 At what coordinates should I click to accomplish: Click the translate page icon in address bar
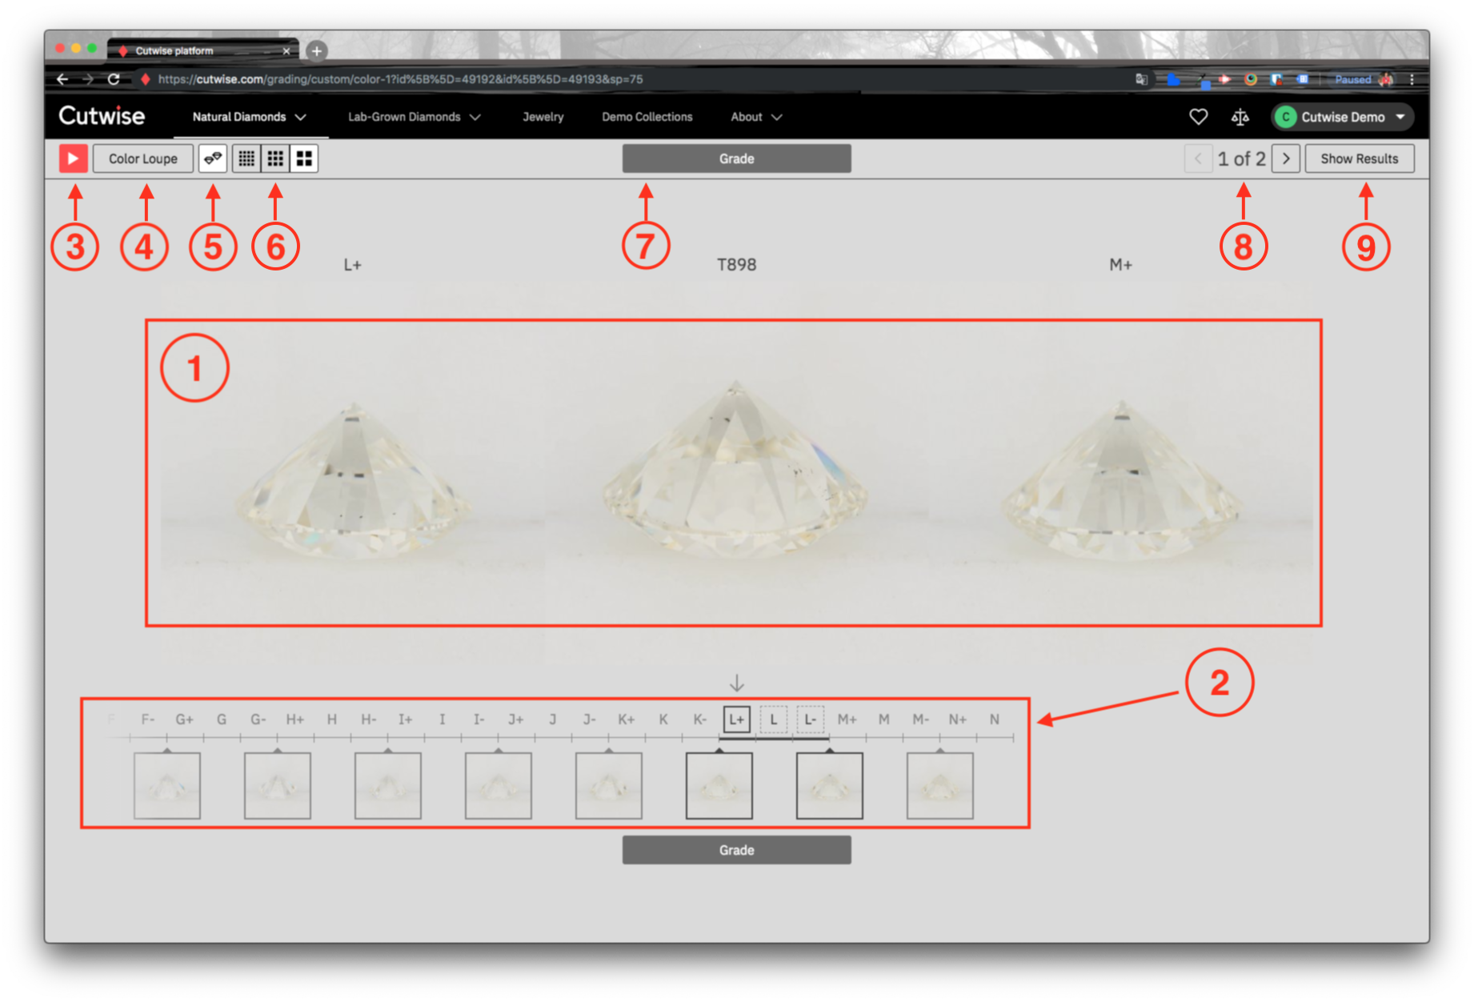pos(1141,79)
